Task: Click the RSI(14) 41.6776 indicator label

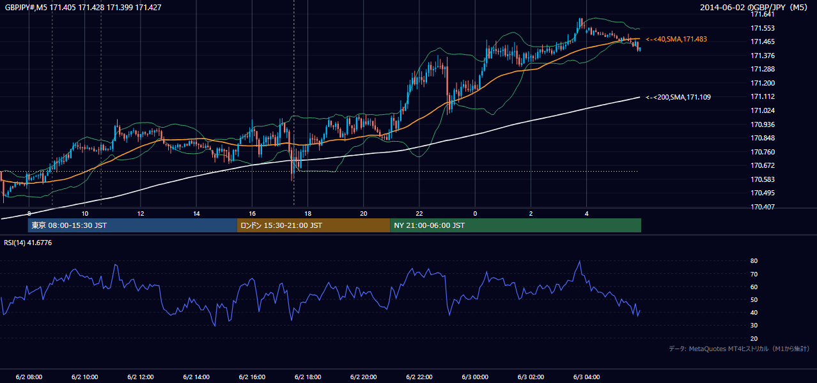Action: (27, 243)
